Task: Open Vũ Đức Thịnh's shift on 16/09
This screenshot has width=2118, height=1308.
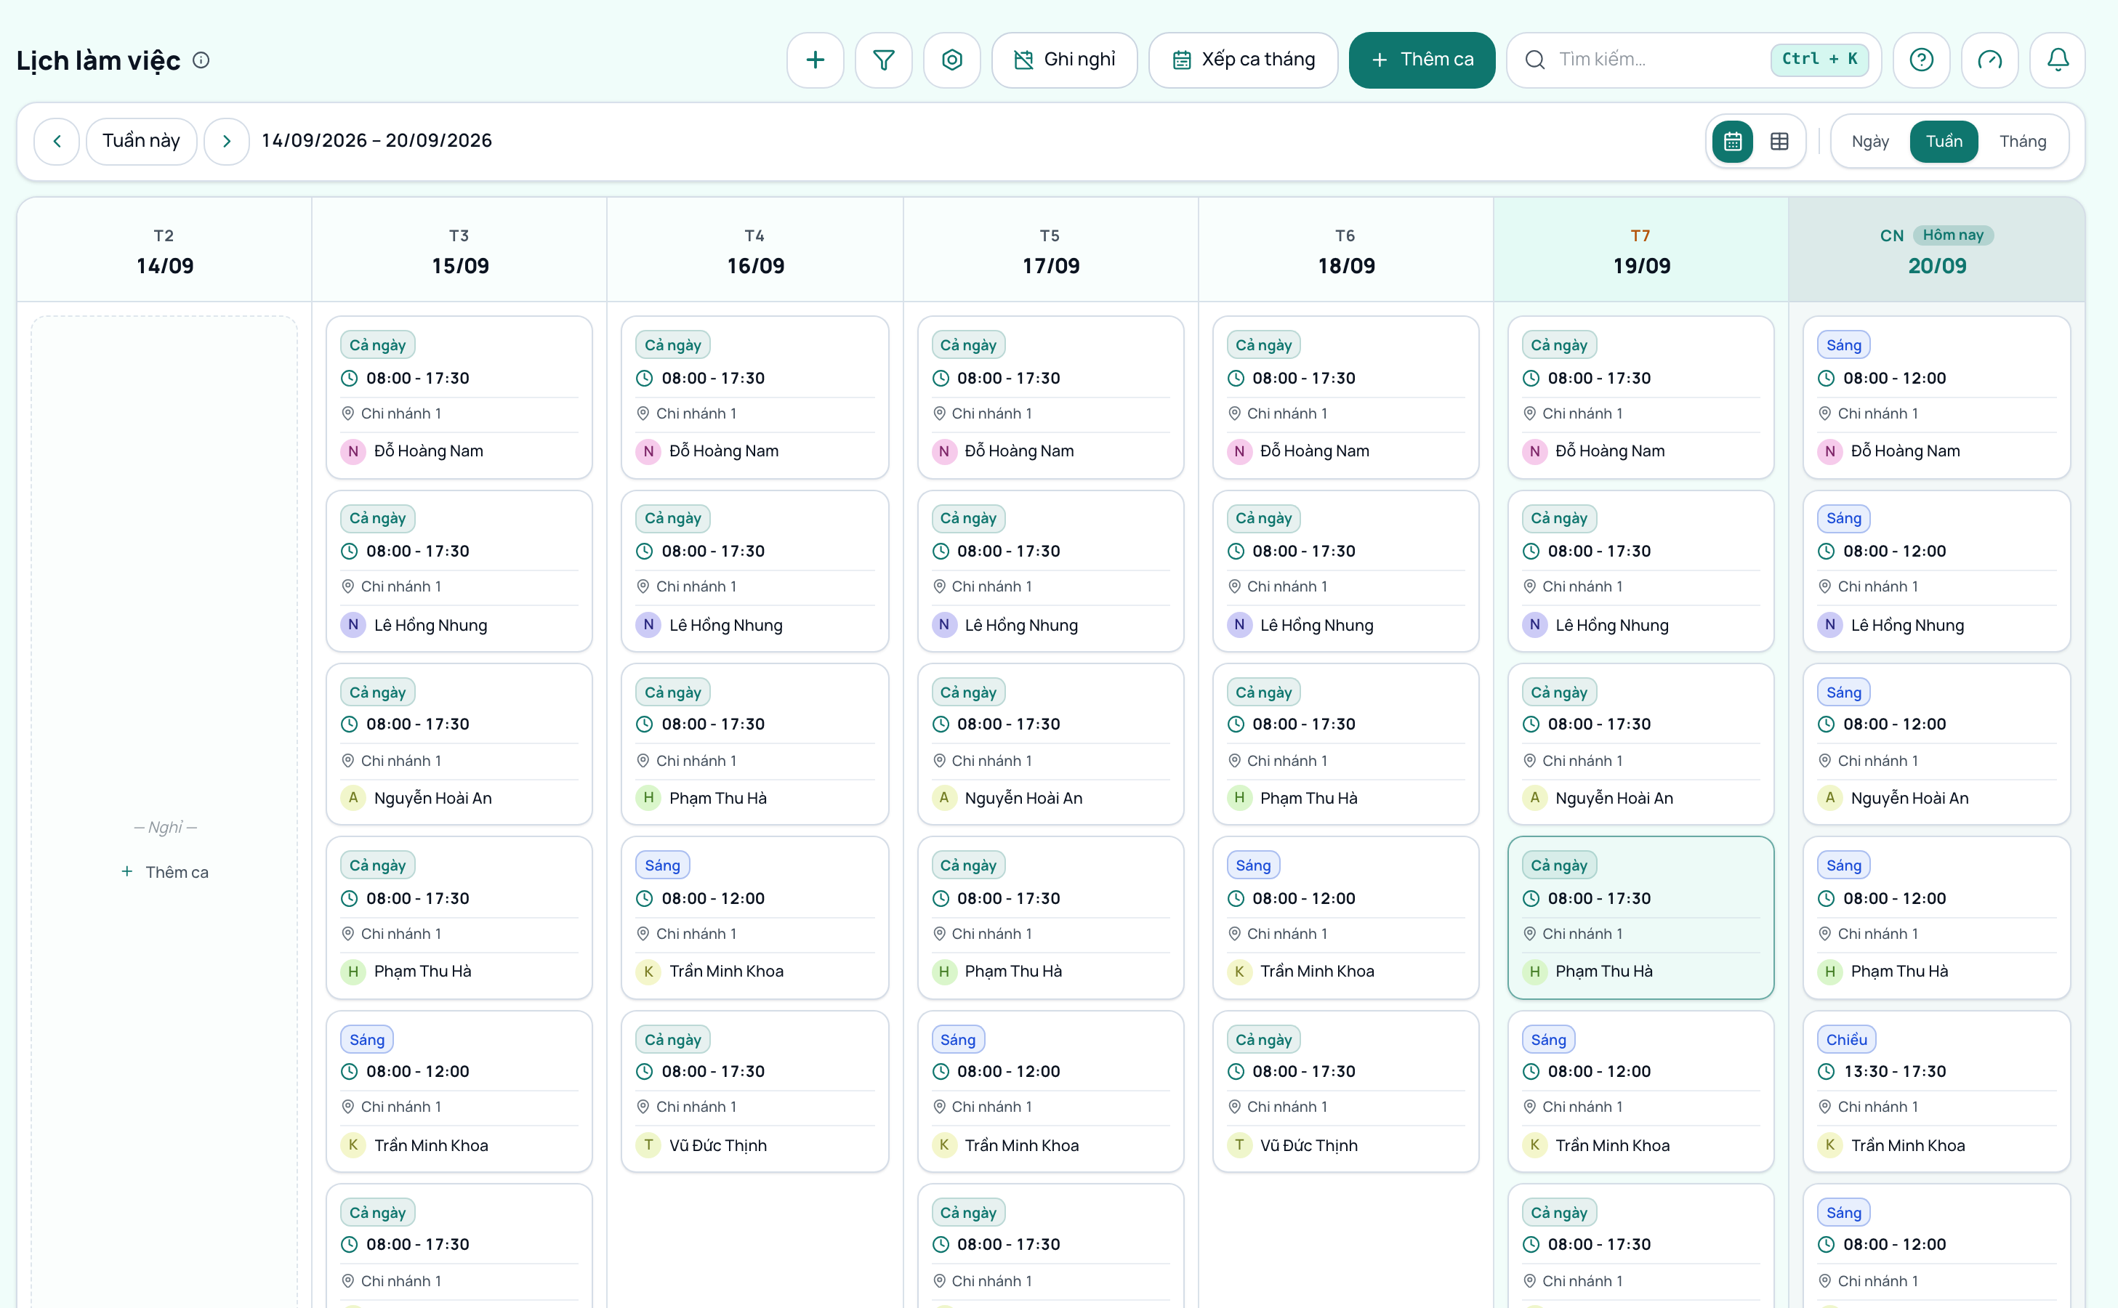Action: [754, 1091]
